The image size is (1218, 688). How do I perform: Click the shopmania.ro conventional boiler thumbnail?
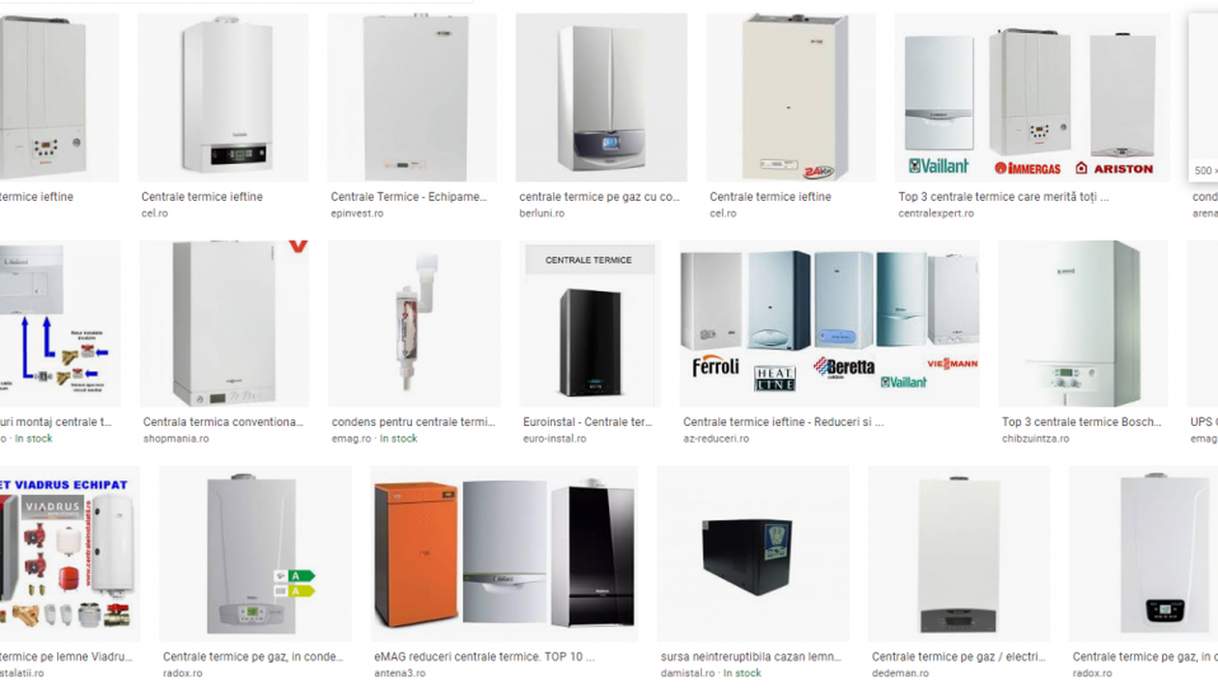[224, 324]
